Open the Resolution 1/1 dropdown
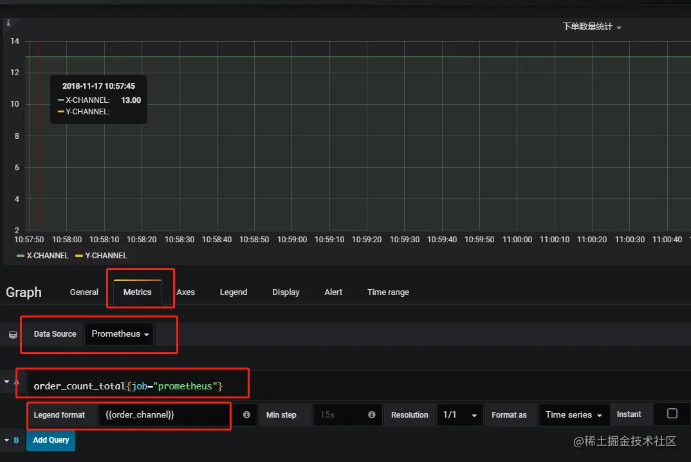Image resolution: width=691 pixels, height=462 pixels. click(459, 415)
